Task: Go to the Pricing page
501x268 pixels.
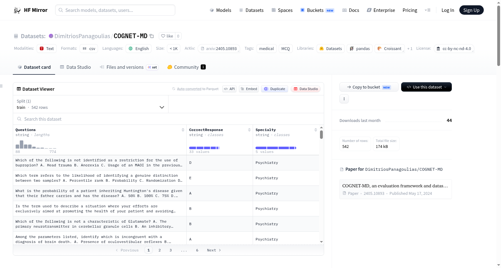Action: (x=410, y=10)
